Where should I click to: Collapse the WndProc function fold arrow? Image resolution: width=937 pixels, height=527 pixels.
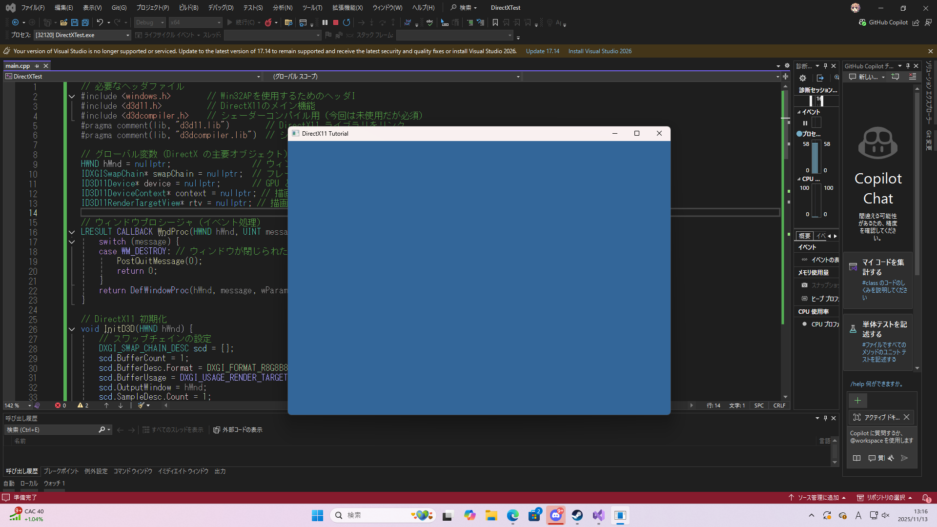pos(72,232)
